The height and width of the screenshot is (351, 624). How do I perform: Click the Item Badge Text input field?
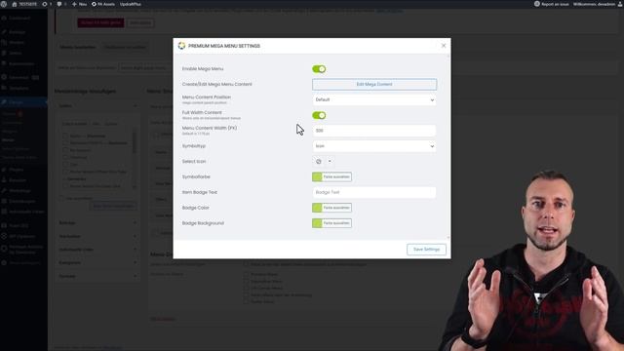374,192
